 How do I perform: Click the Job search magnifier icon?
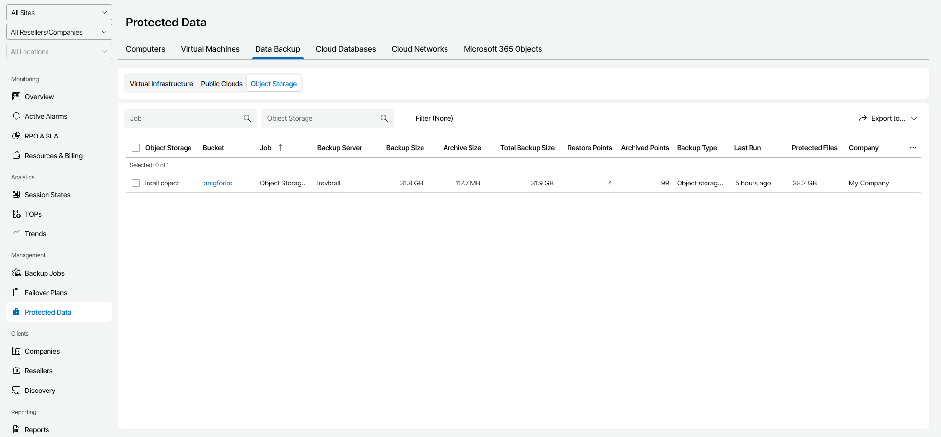[x=247, y=118]
